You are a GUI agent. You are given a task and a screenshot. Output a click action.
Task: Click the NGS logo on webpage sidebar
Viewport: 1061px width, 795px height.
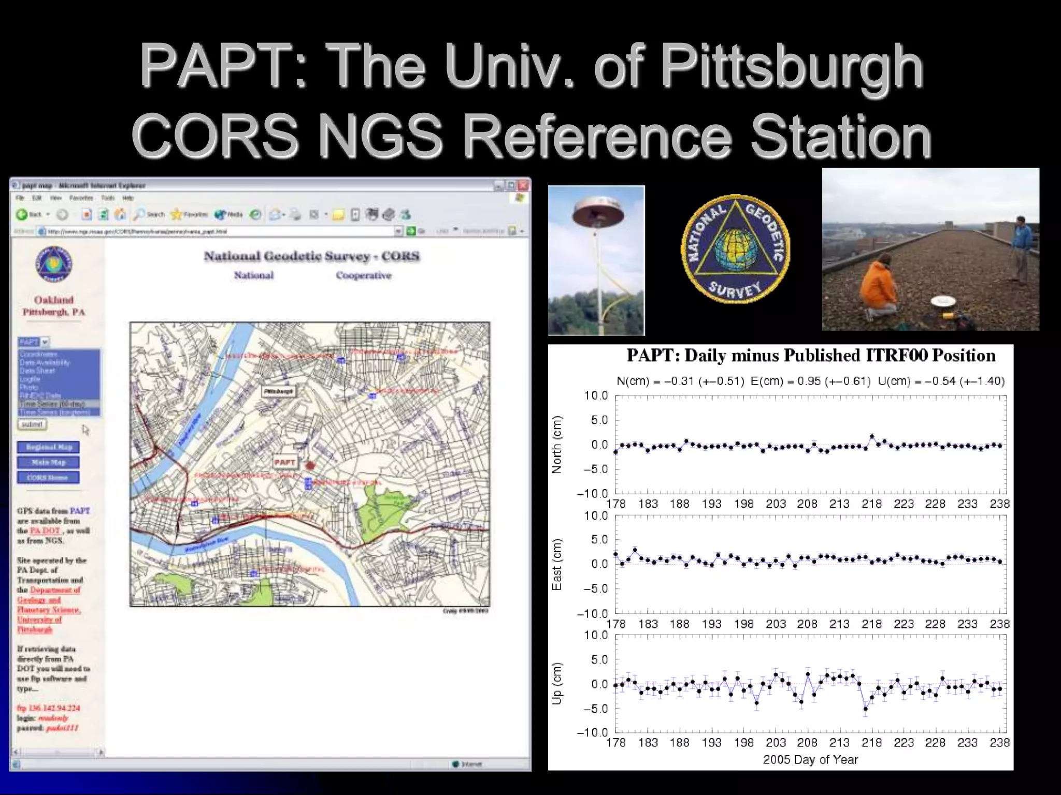(54, 264)
